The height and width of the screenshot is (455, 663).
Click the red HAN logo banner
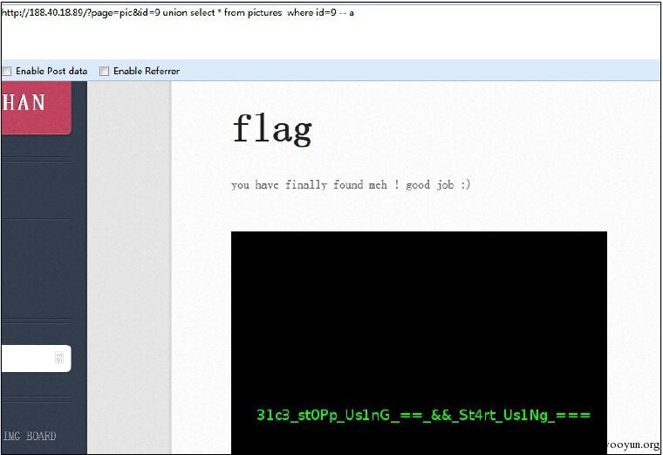click(x=36, y=108)
